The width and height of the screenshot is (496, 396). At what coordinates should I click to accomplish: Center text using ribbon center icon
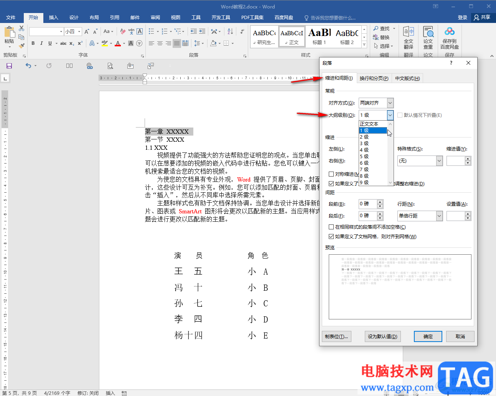[x=160, y=43]
